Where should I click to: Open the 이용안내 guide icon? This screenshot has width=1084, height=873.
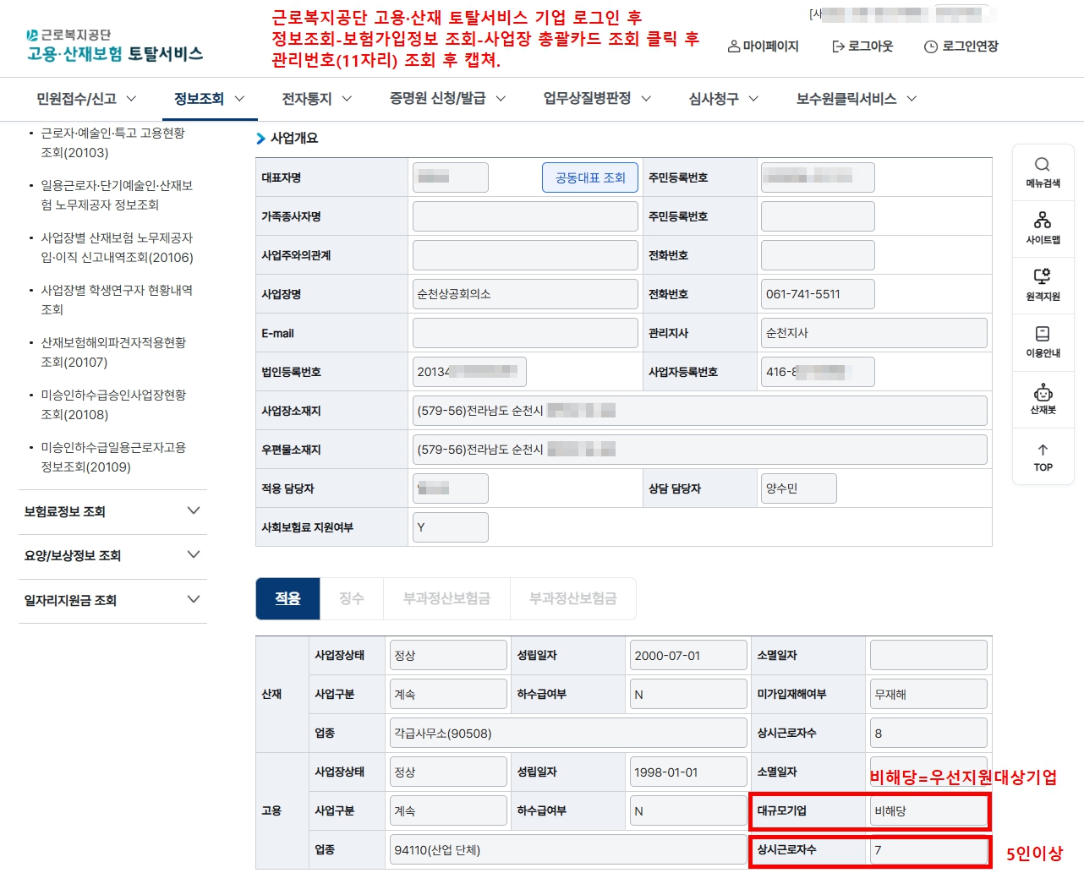pos(1043,341)
